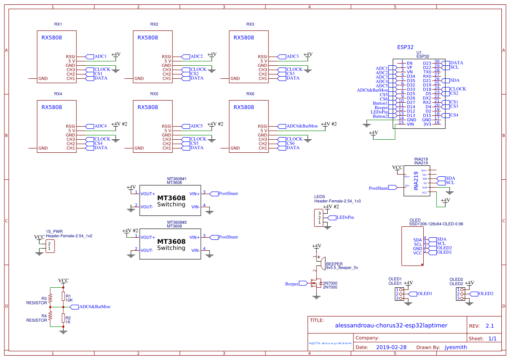Click the ADC2 net flag on RX2
Image resolution: width=511 pixels, height=360 pixels.
(x=192, y=57)
